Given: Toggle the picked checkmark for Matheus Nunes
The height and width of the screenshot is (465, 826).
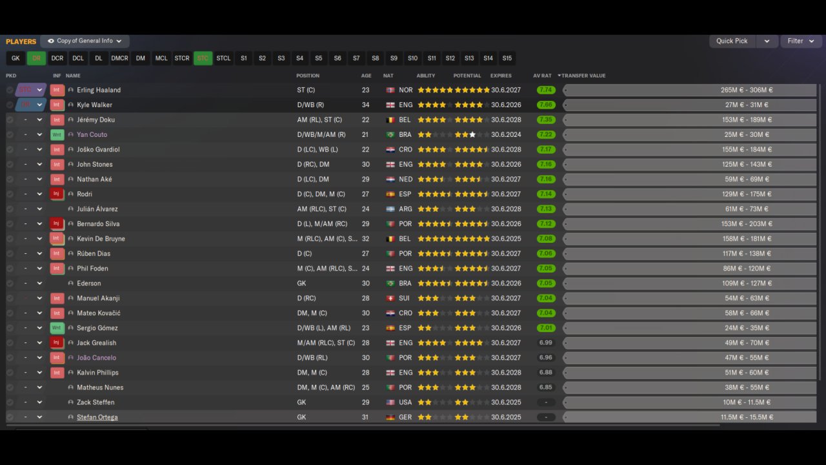Looking at the screenshot, I should point(10,387).
